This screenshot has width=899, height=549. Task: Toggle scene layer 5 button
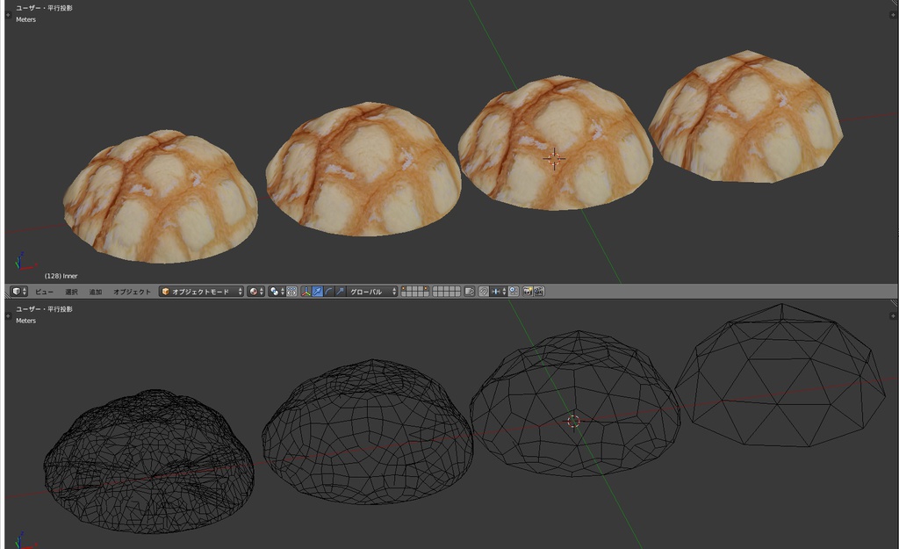[x=426, y=289]
